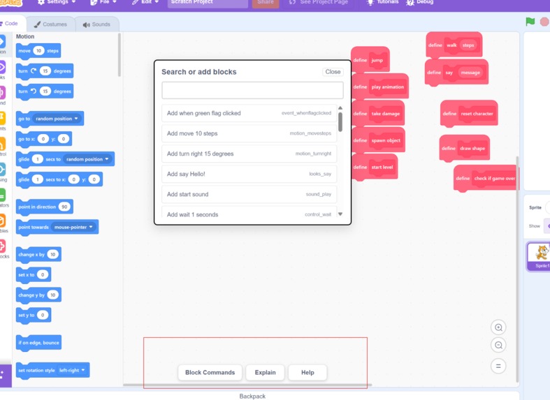Screen dimensions: 550x400
Task: Open the Debug option
Action: coord(419,2)
